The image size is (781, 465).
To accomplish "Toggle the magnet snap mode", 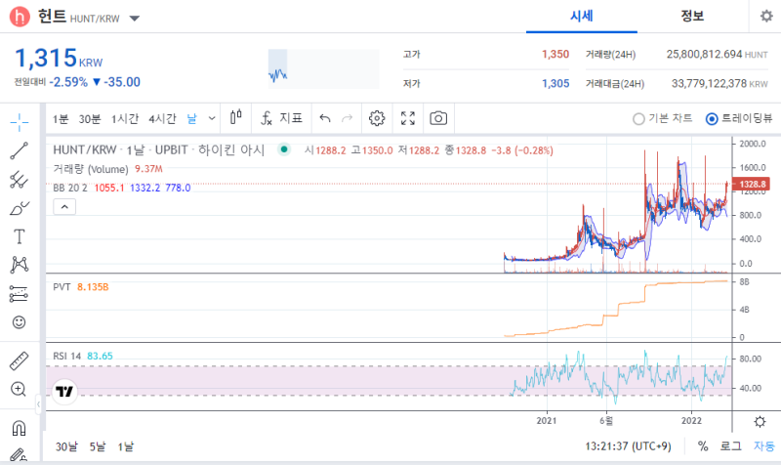I will click(x=19, y=428).
